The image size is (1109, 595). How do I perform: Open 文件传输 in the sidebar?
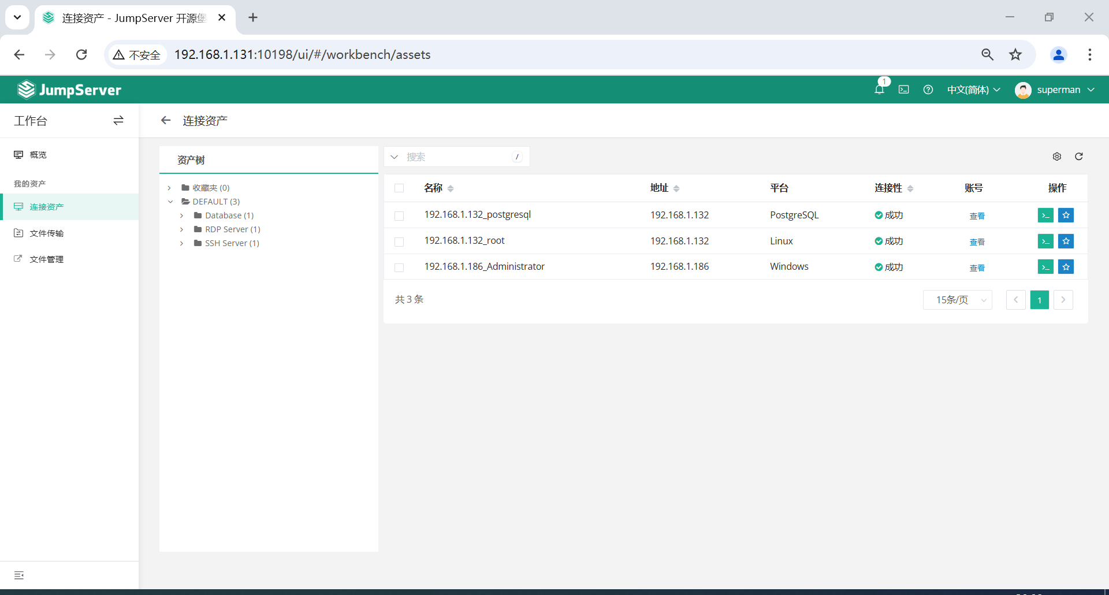click(69, 233)
